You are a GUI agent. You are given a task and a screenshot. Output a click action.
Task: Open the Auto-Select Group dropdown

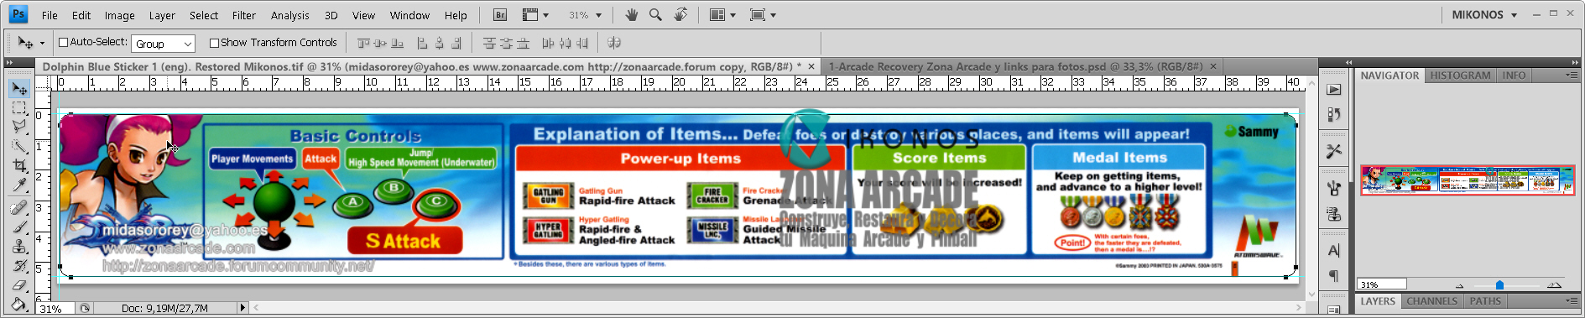coord(164,44)
